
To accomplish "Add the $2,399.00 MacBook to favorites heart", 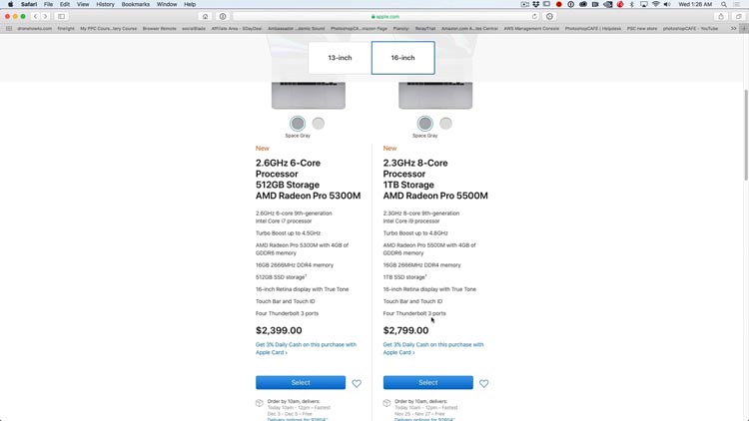I will [x=357, y=383].
